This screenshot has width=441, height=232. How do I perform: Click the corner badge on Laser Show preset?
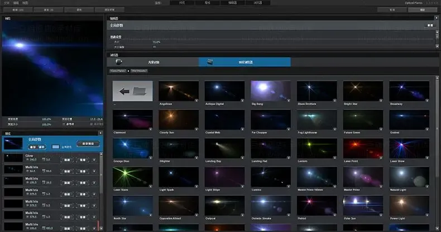point(427,157)
